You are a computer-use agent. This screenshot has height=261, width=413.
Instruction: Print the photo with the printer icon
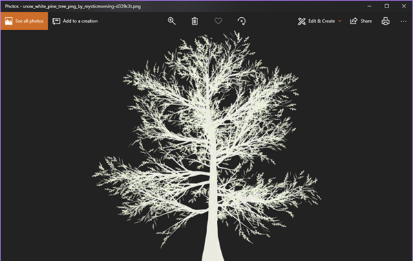click(385, 21)
